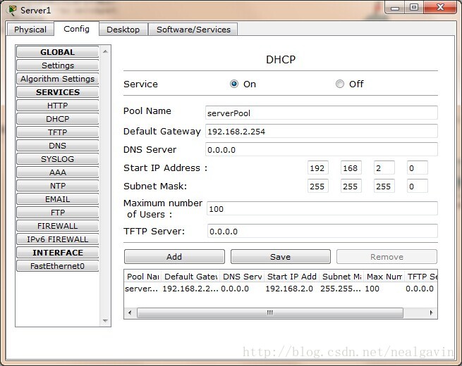The width and height of the screenshot is (462, 366).
Task: Click Start IP second octet 168
Action: (x=351, y=168)
